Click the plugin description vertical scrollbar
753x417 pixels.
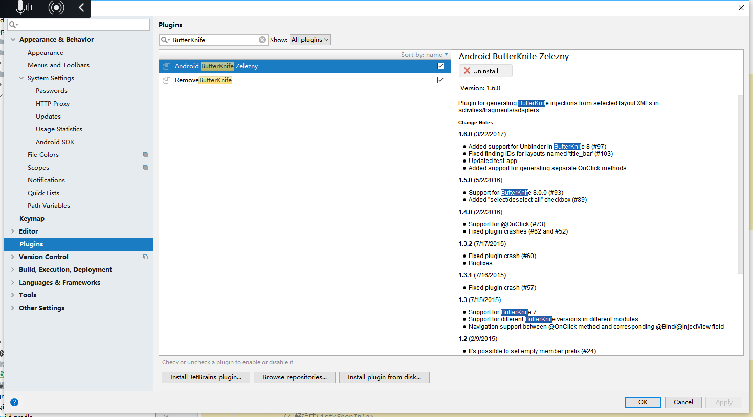click(740, 184)
